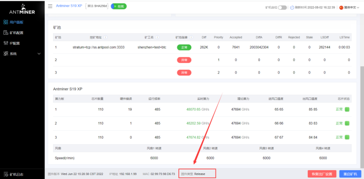Click the 实时算力 column header
The image size is (364, 179).
tap(204, 99)
